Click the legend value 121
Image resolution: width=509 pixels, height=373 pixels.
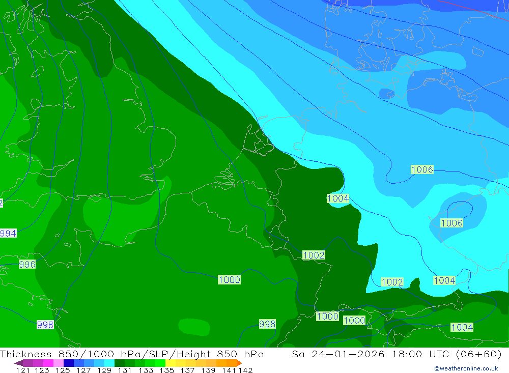click(x=23, y=370)
